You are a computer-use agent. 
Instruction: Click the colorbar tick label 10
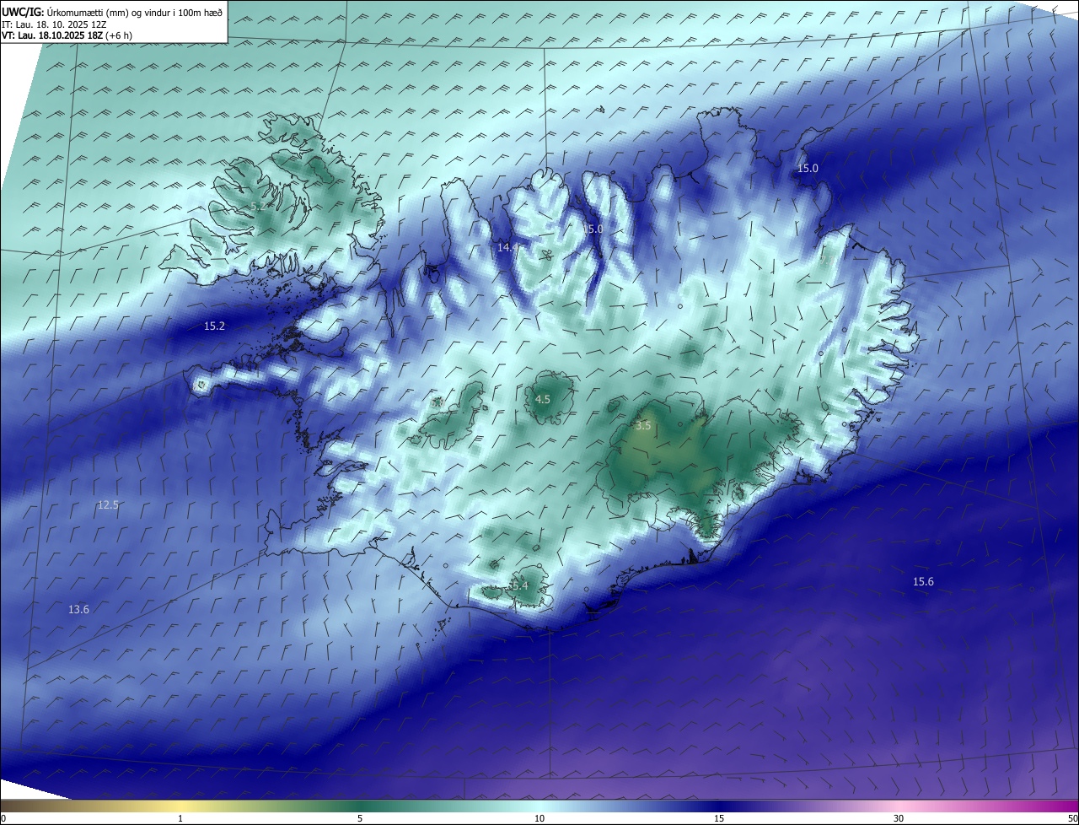(539, 818)
